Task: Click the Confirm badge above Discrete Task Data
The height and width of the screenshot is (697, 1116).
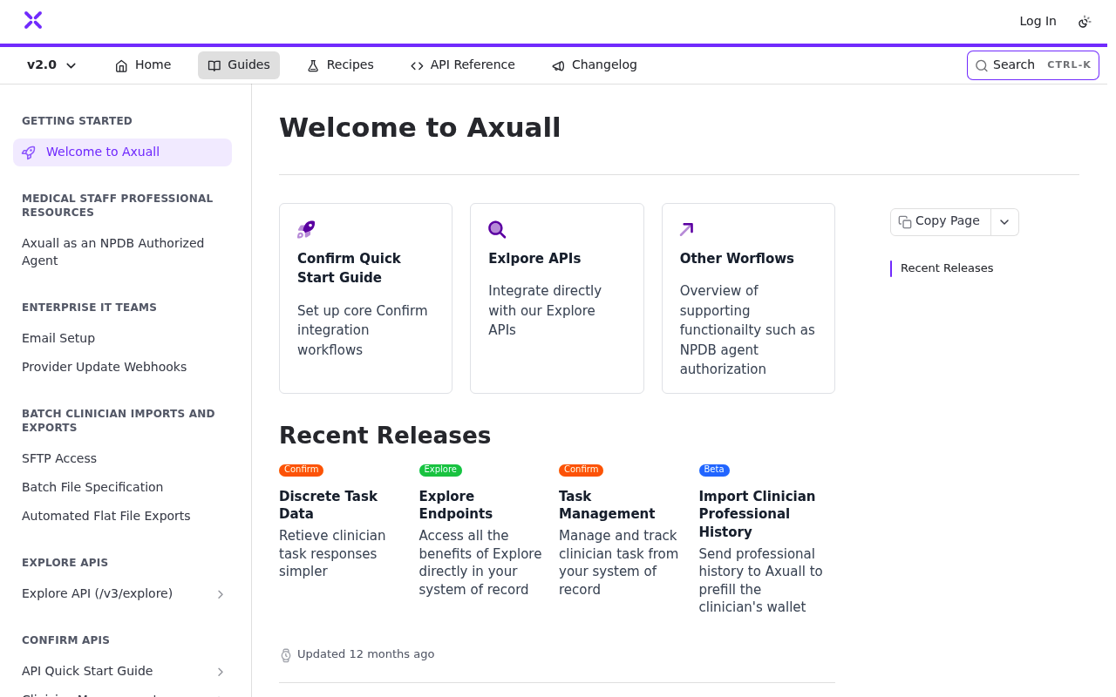Action: 301,470
